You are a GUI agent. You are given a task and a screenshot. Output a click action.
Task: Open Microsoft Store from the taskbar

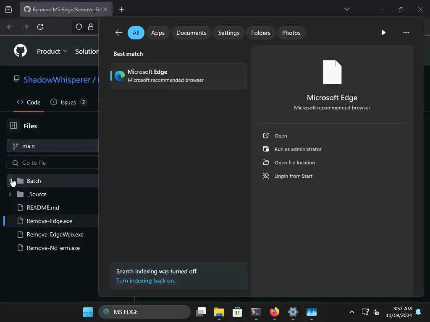click(238, 312)
